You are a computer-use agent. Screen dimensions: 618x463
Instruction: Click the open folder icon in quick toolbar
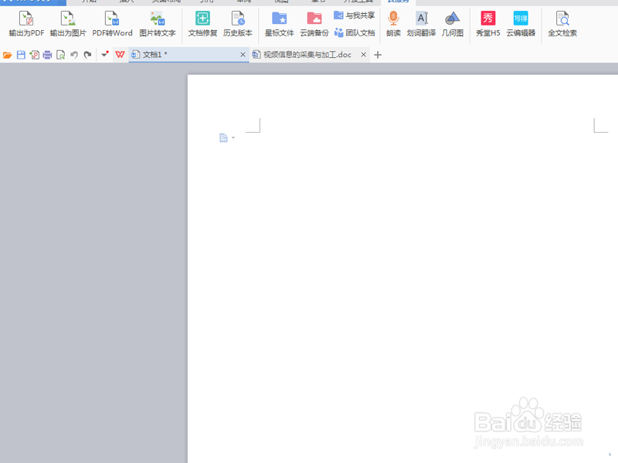(x=8, y=55)
